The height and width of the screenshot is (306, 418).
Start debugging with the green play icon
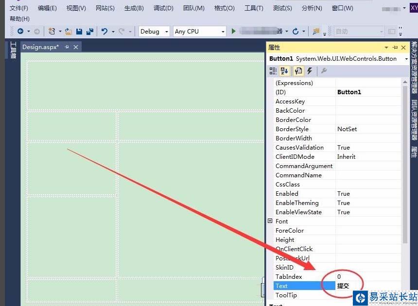coord(234,31)
